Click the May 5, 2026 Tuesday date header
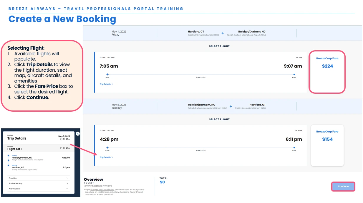This screenshot has height=203, width=363. (119, 106)
